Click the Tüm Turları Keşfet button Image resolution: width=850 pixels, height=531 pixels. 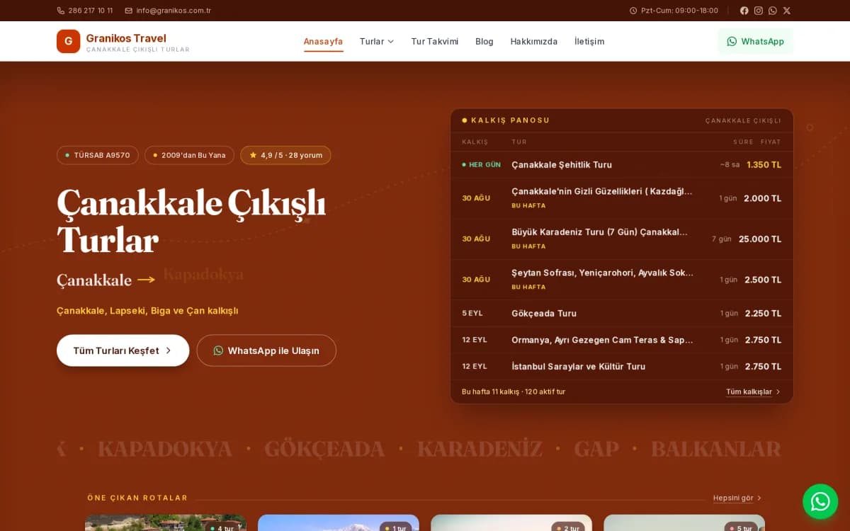click(123, 350)
